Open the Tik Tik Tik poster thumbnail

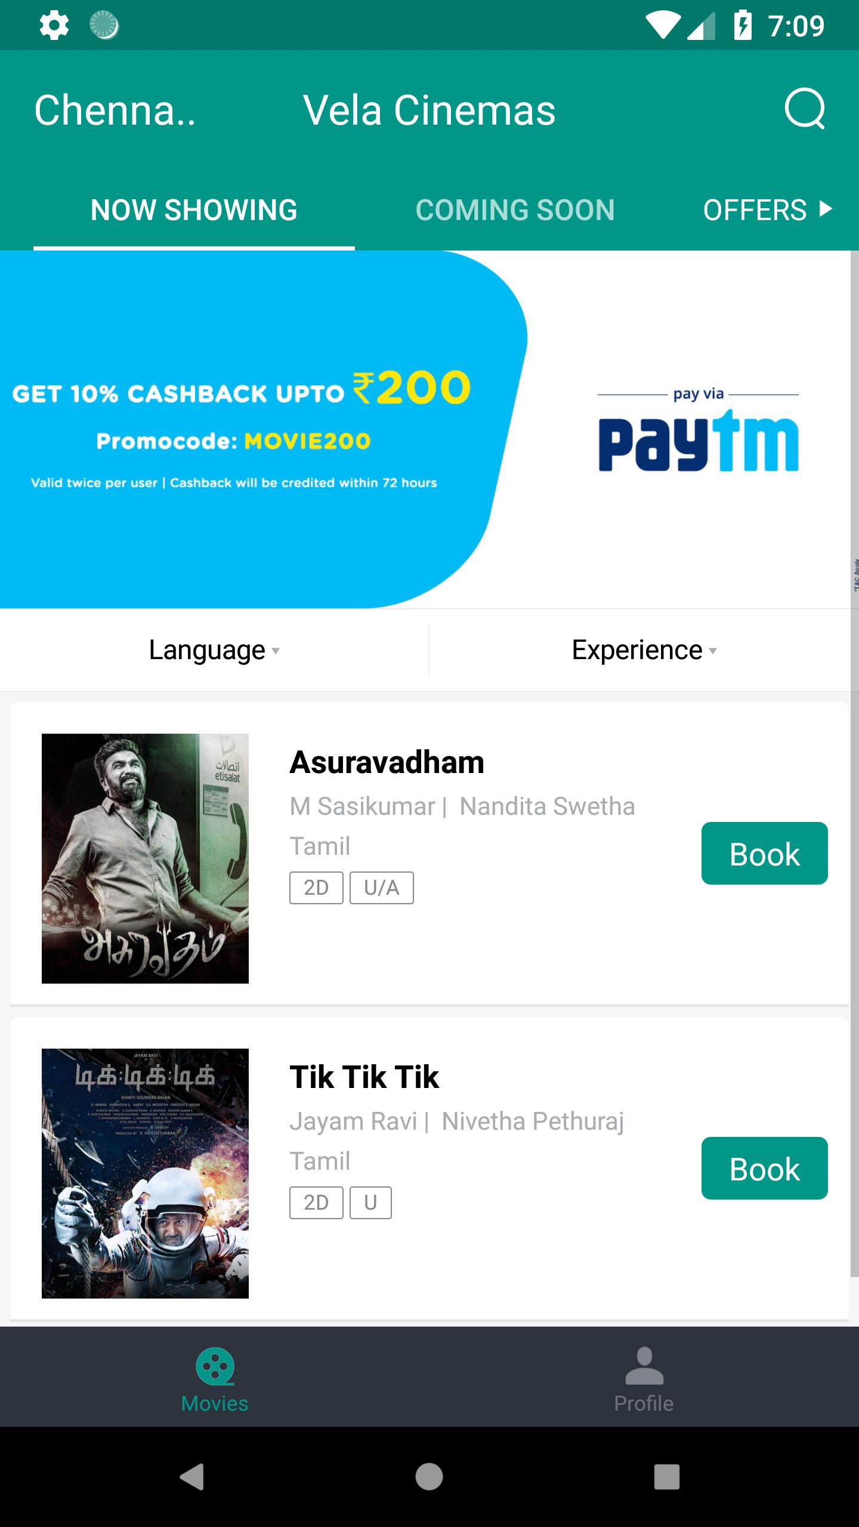(145, 1173)
